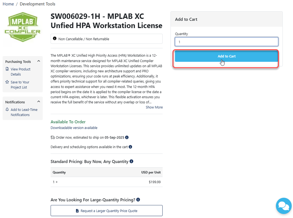The width and height of the screenshot is (293, 218).
Task: Collapse the Purchasing Tools section
Action: 39,61
